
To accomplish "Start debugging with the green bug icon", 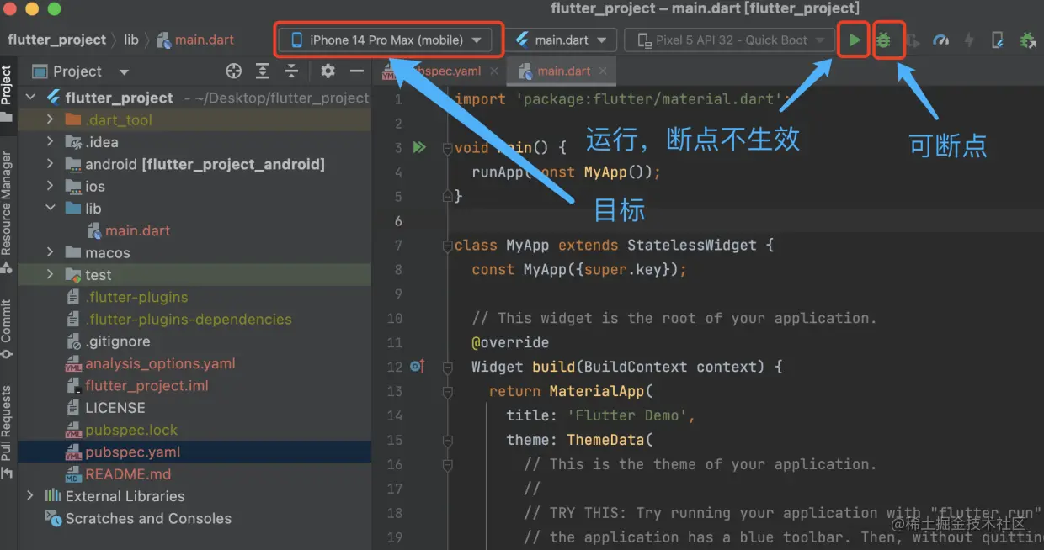I will 883,40.
